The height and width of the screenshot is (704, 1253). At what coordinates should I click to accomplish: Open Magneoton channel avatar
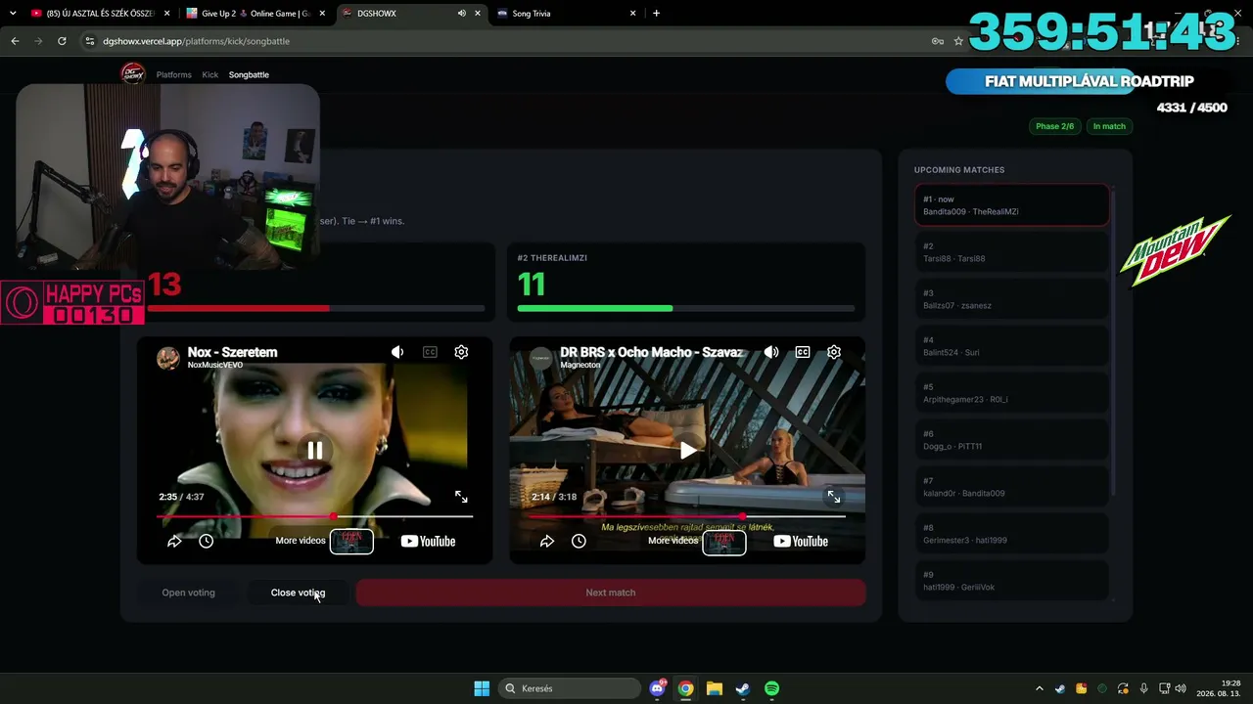click(541, 358)
